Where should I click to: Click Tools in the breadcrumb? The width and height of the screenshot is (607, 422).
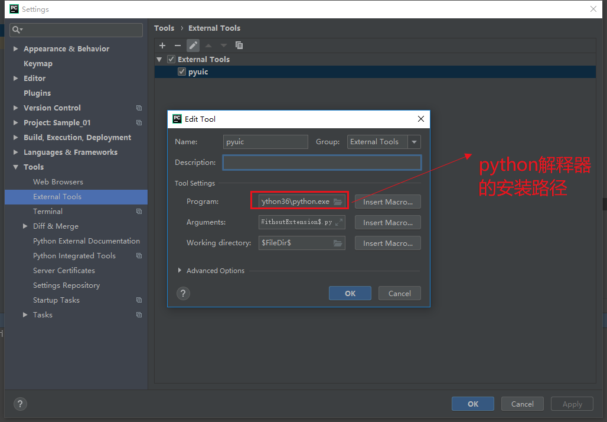164,28
